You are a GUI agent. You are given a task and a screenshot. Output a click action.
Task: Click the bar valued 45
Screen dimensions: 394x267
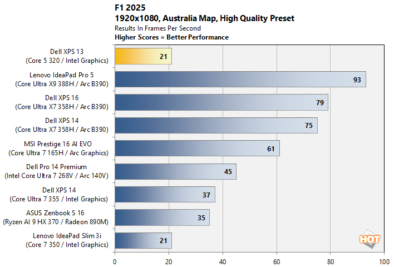click(x=176, y=171)
